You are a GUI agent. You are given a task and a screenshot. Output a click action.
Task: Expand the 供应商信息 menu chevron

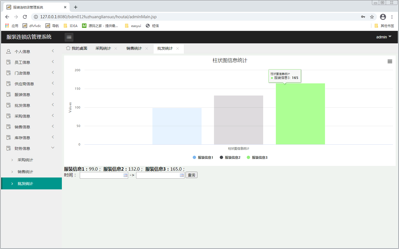click(53, 83)
